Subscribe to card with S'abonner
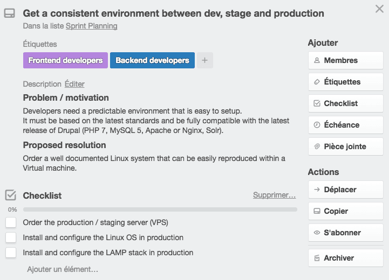The image size is (389, 280). (x=345, y=233)
